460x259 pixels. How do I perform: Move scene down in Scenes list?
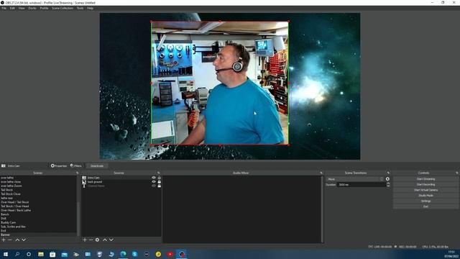coord(24,240)
